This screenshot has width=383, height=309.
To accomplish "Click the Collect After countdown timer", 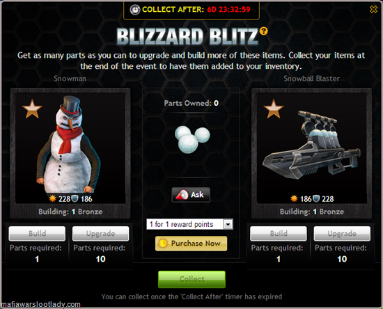I will [x=228, y=10].
